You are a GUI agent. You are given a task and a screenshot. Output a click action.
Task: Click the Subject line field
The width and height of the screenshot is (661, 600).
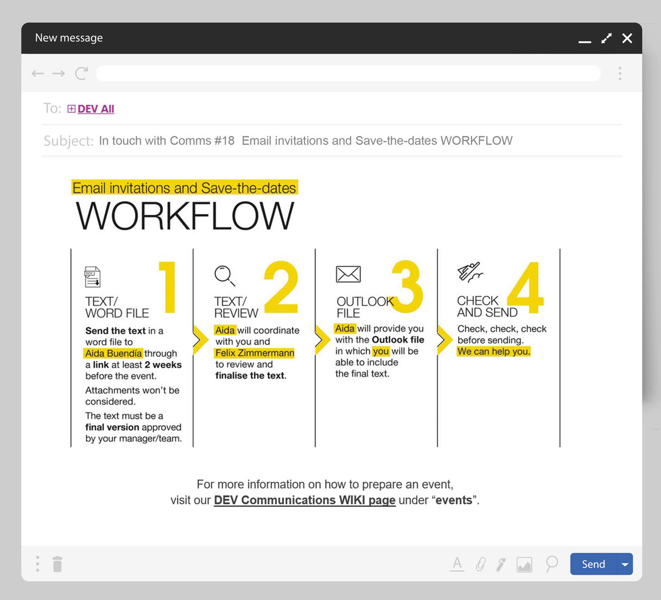point(305,141)
